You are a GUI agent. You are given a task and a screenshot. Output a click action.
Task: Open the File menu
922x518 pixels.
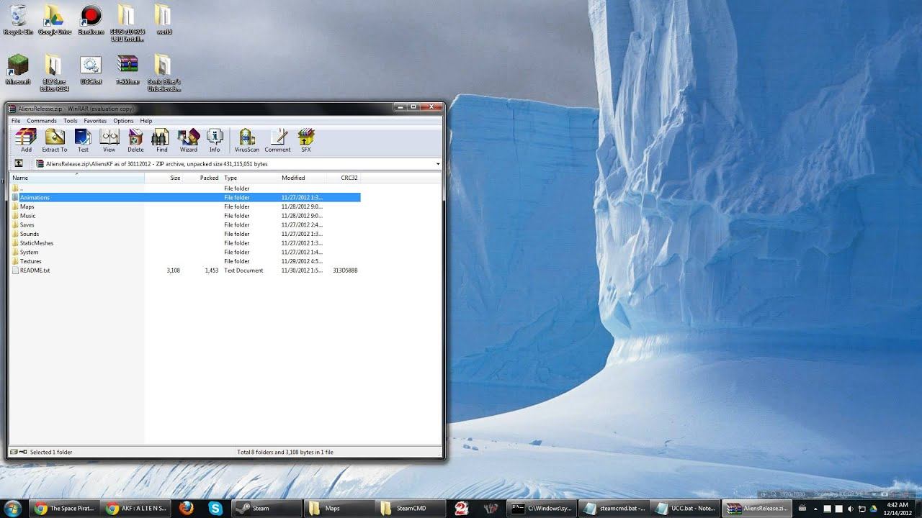point(16,121)
